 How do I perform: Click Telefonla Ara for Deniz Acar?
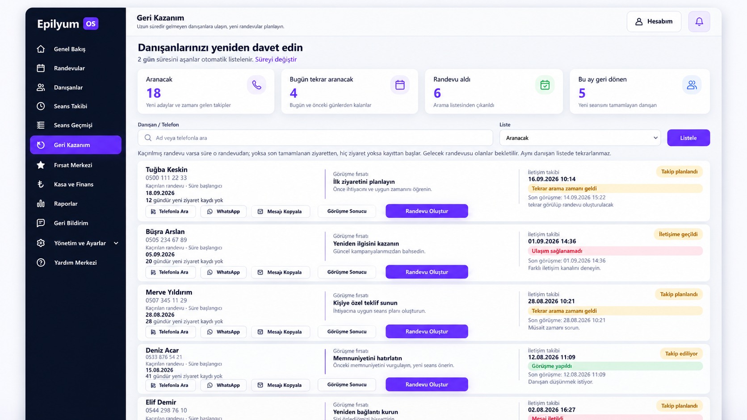171,385
